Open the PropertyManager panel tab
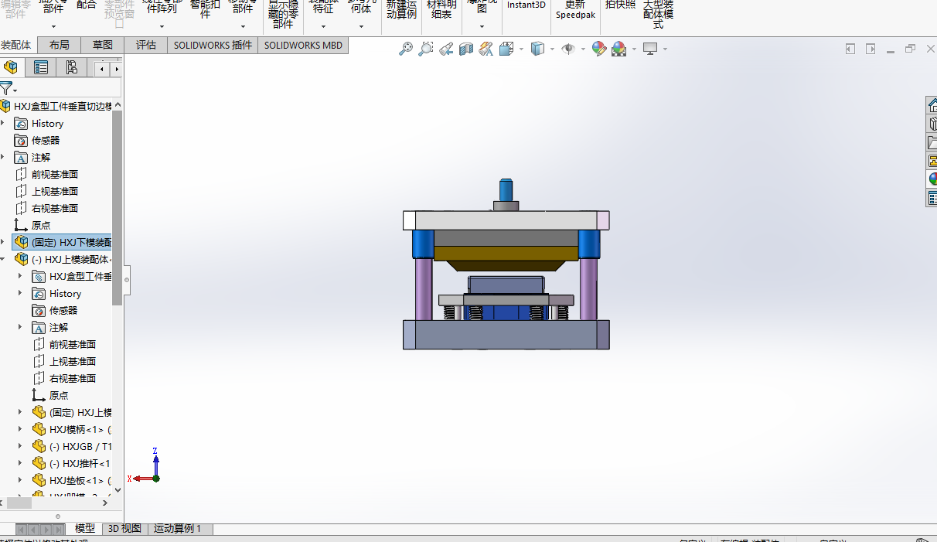 pos(41,68)
